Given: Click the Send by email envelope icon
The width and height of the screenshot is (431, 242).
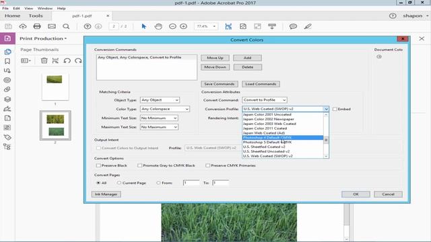Looking at the screenshot, I should click(x=52, y=26).
